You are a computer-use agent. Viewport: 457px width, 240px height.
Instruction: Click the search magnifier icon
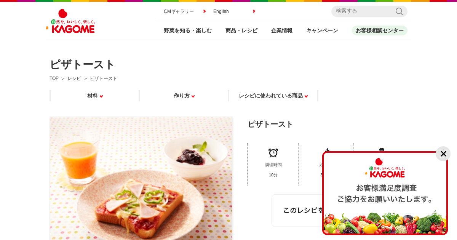coord(399,11)
